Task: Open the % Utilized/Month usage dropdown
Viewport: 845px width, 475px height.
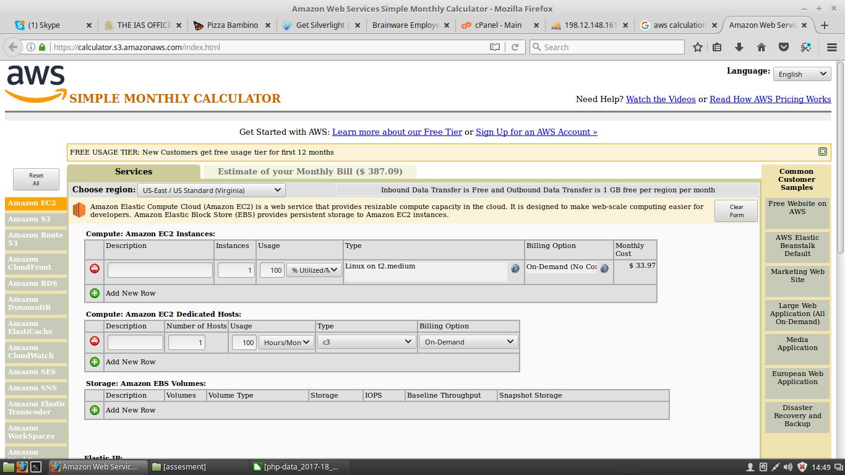Action: (x=314, y=270)
